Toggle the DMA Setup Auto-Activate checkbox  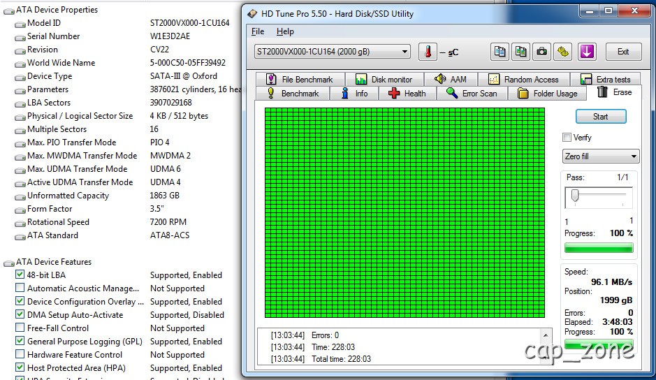(x=20, y=314)
